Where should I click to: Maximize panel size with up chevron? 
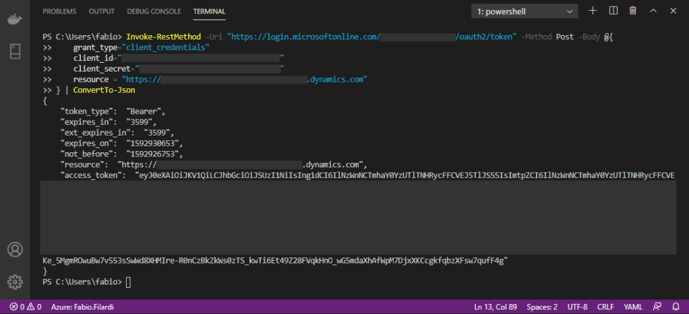pyautogui.click(x=653, y=11)
